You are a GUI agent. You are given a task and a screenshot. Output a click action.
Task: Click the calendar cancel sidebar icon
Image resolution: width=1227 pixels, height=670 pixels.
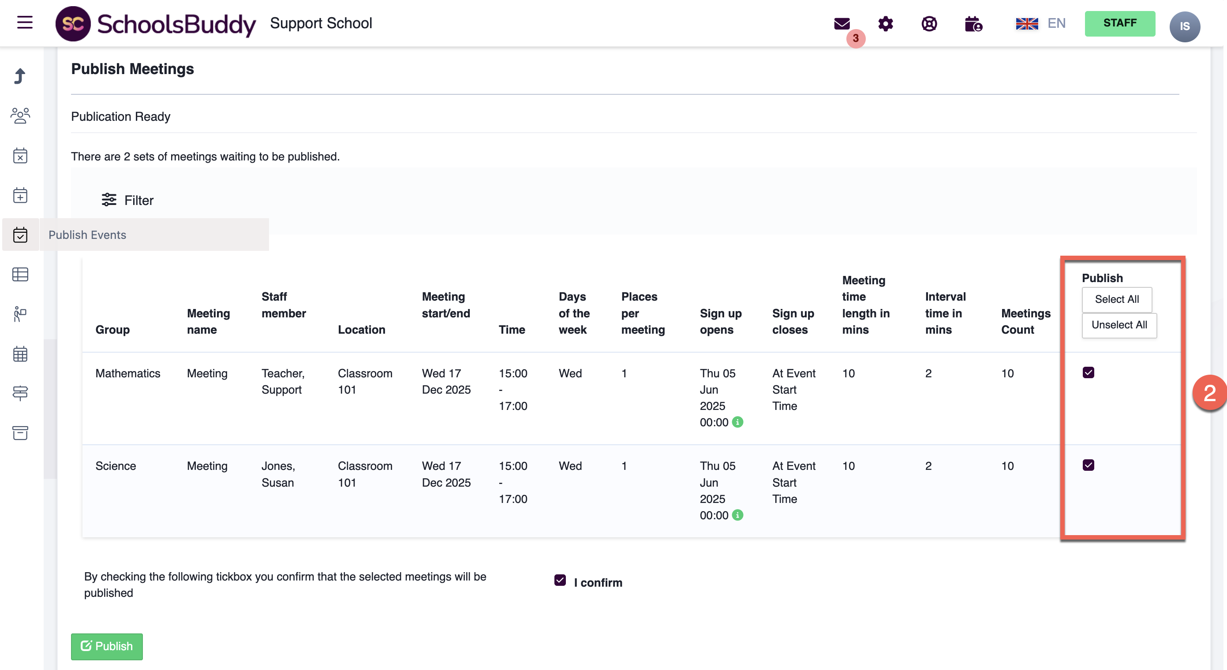point(20,156)
